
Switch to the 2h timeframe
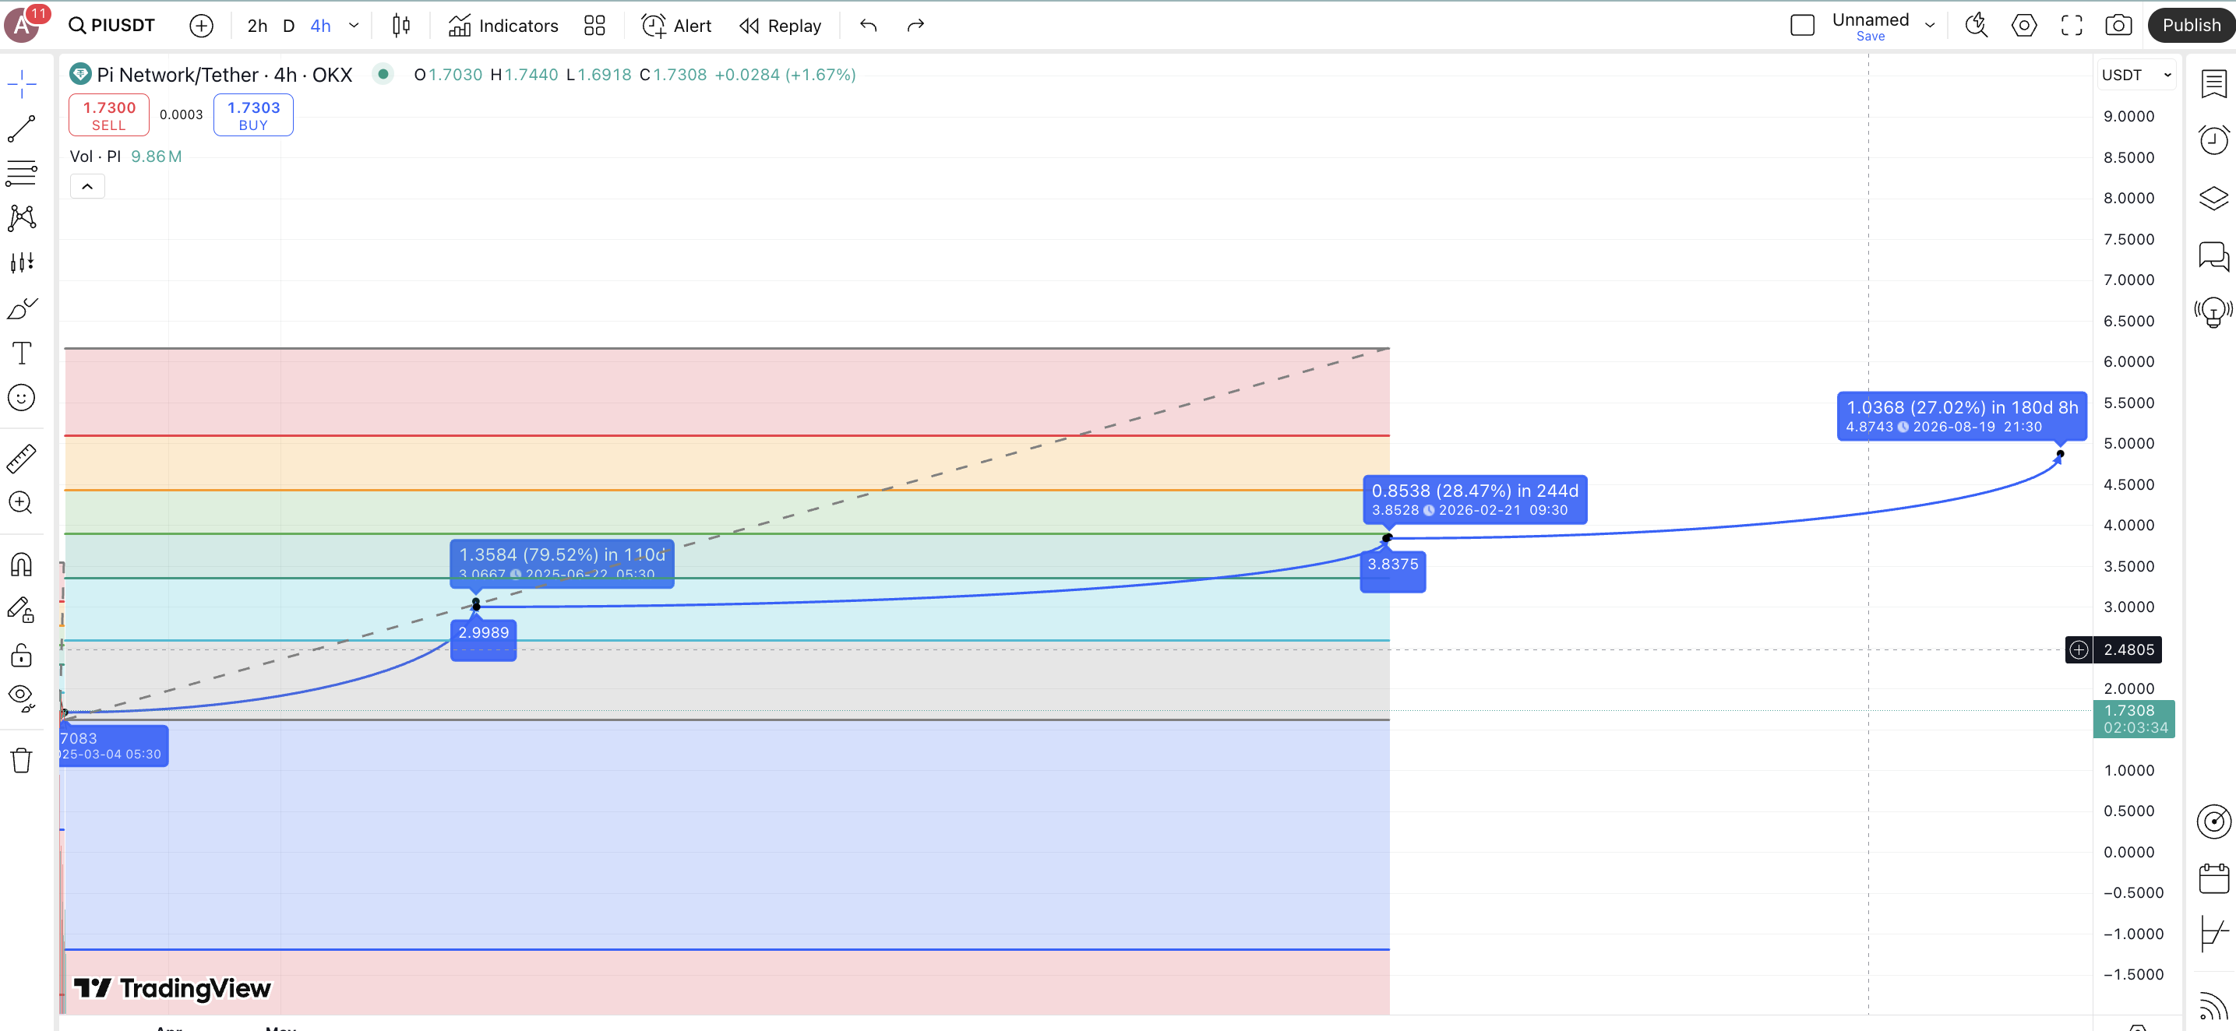(x=257, y=25)
